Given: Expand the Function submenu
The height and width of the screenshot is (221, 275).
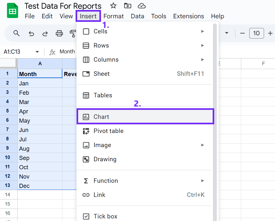Looking at the screenshot, I should click(203, 181).
